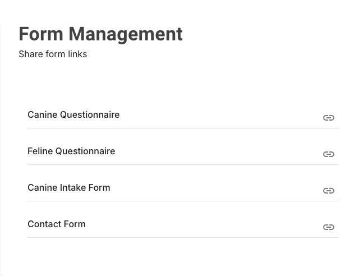Click the word Canine in Canine Questionnaire
This screenshot has width=359, height=276.
pyautogui.click(x=43, y=114)
